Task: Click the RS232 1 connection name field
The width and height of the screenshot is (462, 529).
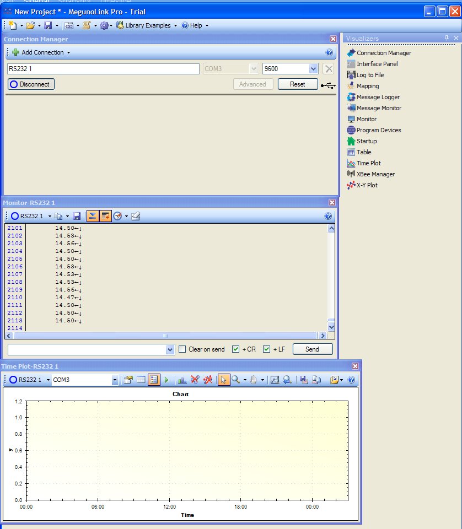Action: click(x=103, y=69)
